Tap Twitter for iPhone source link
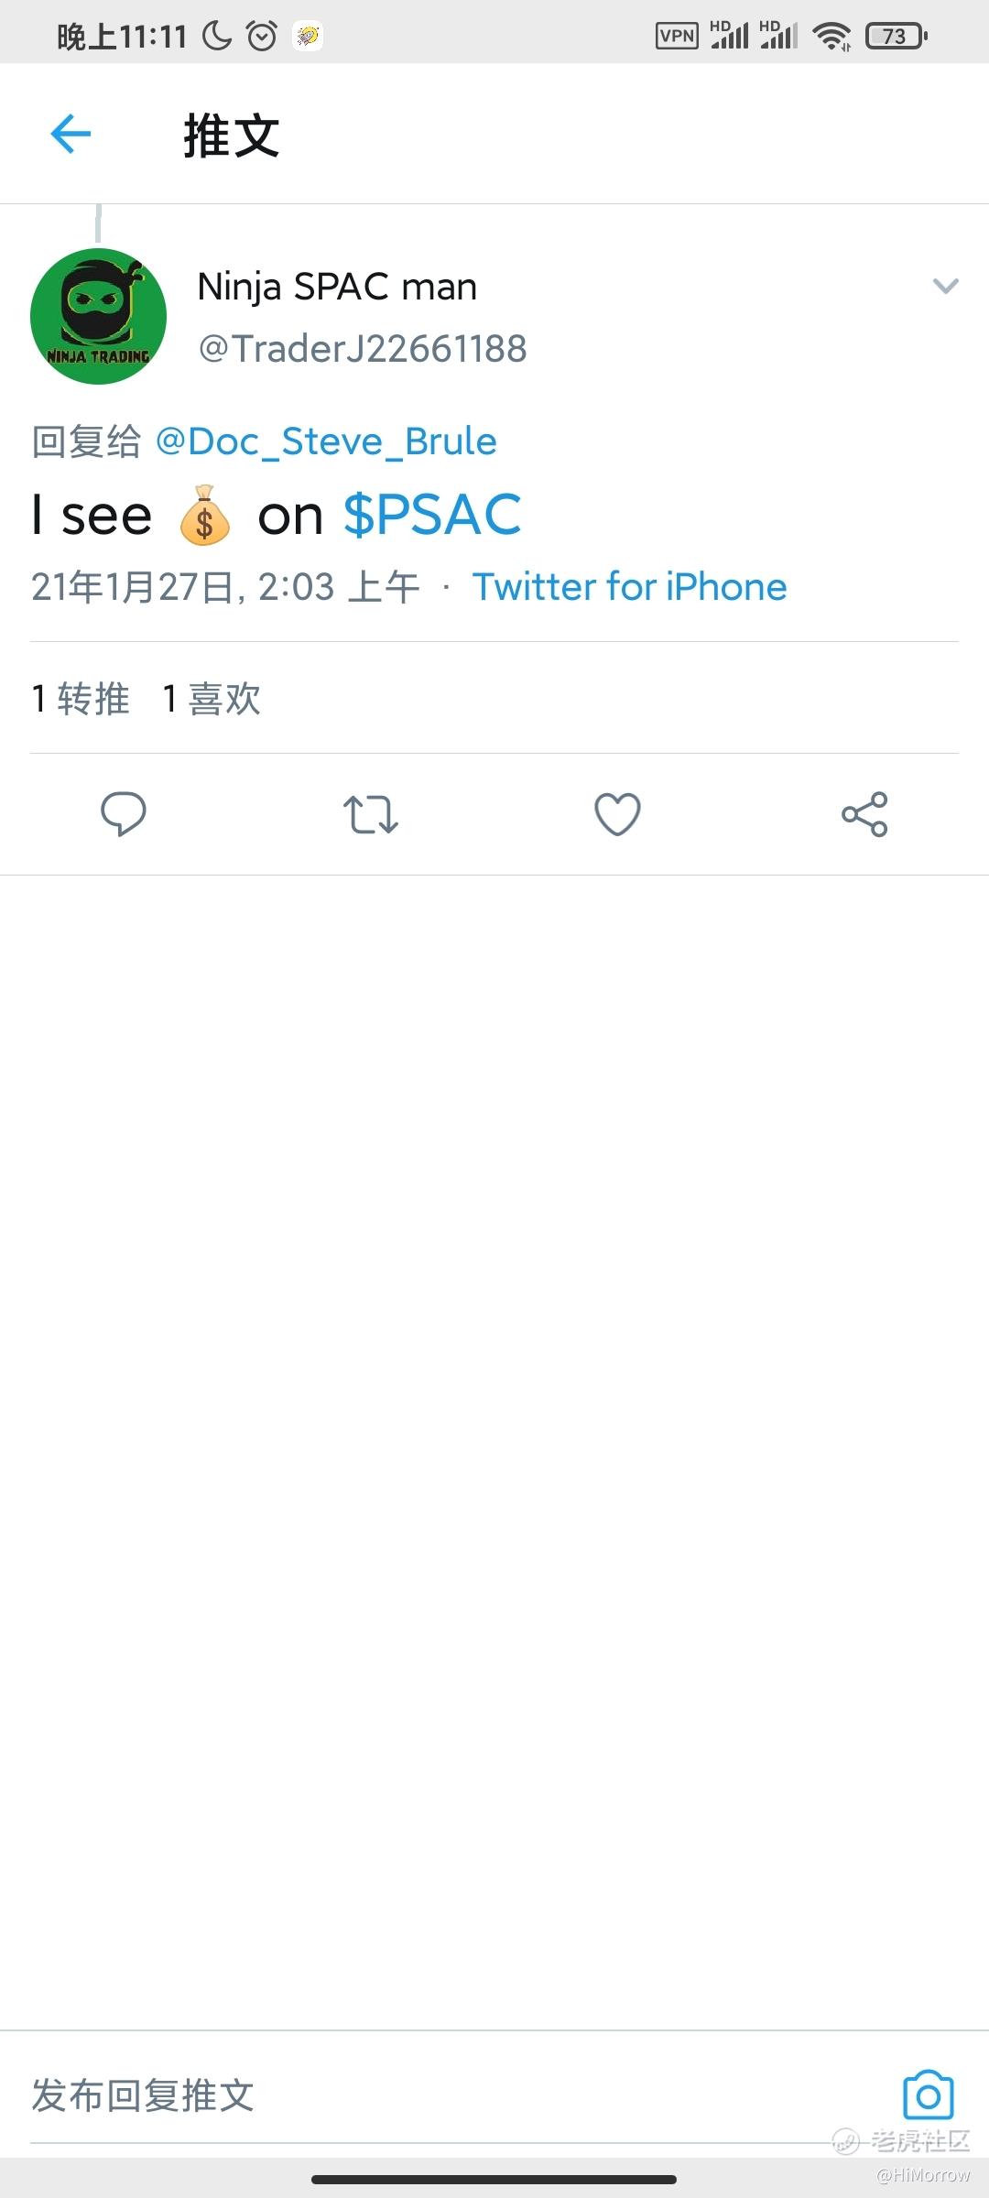 pos(629,587)
